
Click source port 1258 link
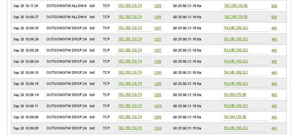(x=158, y=17)
